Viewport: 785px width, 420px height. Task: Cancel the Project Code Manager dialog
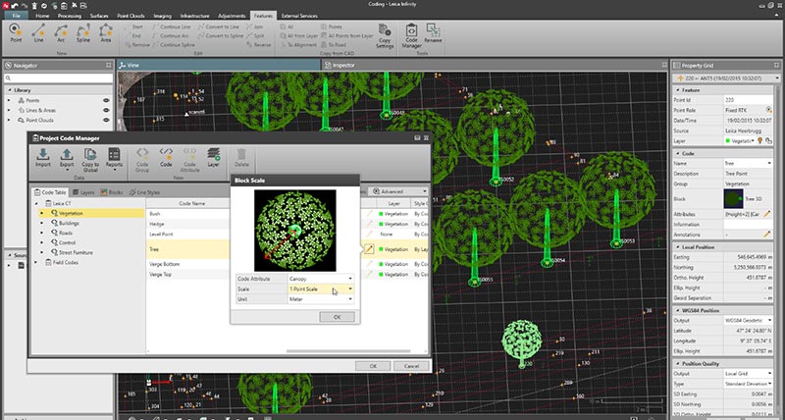coord(411,365)
